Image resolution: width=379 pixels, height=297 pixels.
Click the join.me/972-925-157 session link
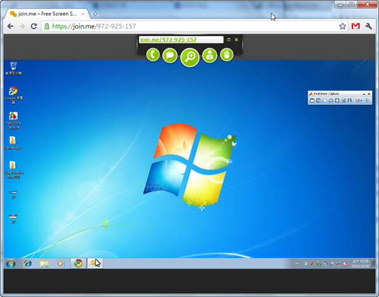coord(168,40)
